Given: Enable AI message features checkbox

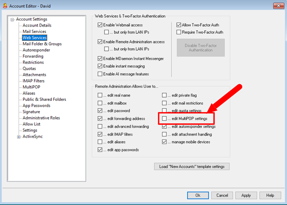Looking at the screenshot, I should (100, 74).
